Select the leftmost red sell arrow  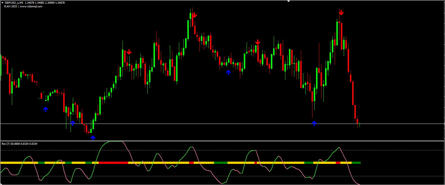[x=129, y=52]
